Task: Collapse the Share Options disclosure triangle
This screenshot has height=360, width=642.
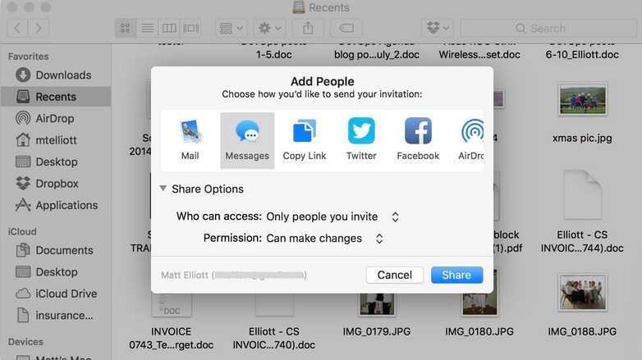Action: pos(163,189)
